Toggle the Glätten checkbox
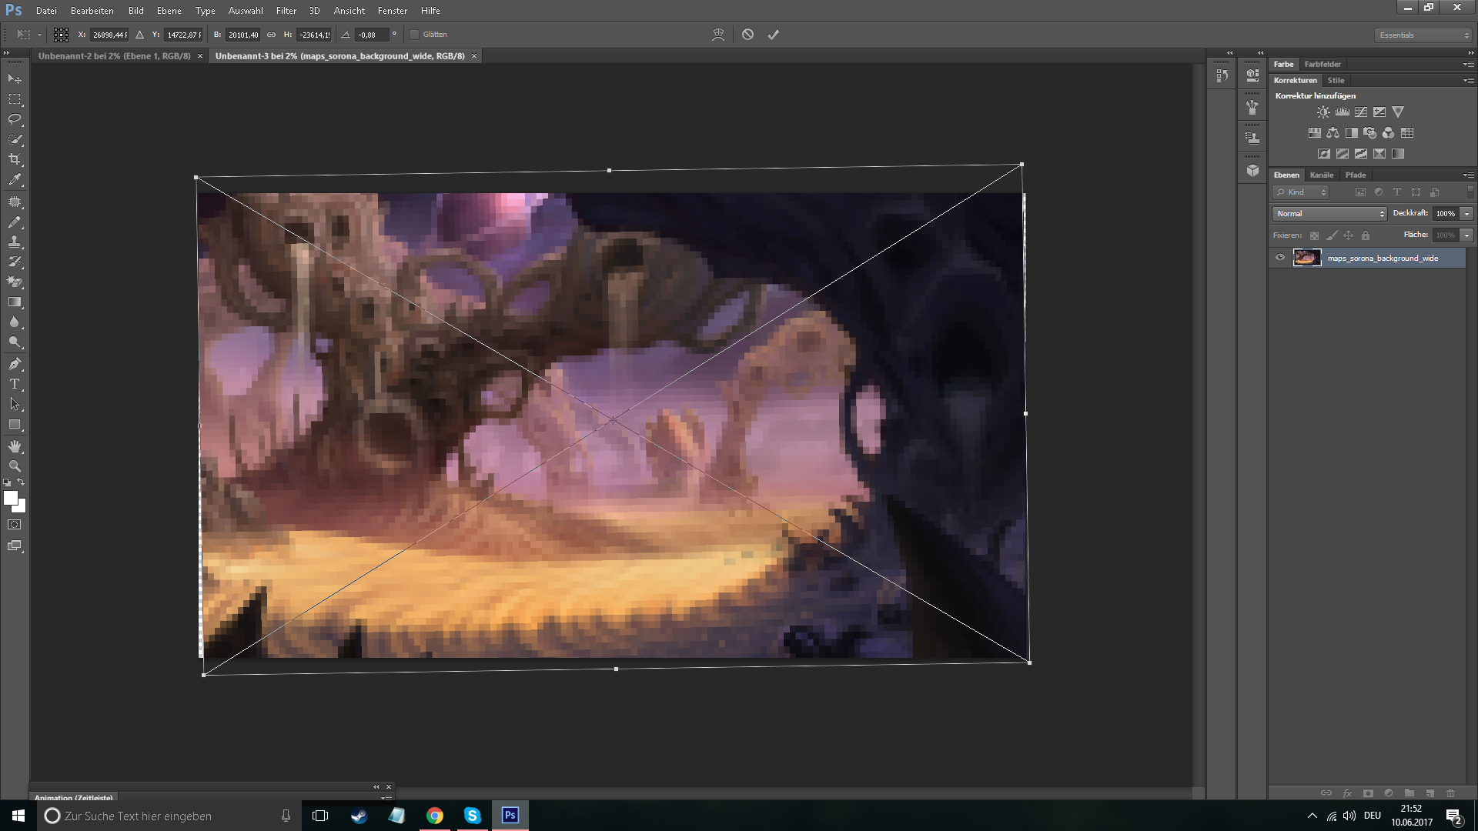The width and height of the screenshot is (1478, 831). (x=414, y=35)
